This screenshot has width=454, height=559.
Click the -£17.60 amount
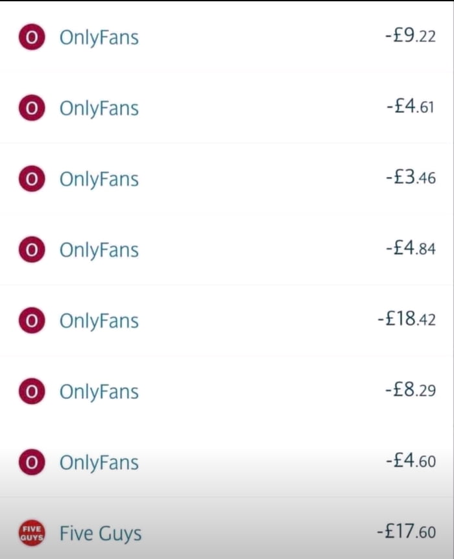click(406, 533)
